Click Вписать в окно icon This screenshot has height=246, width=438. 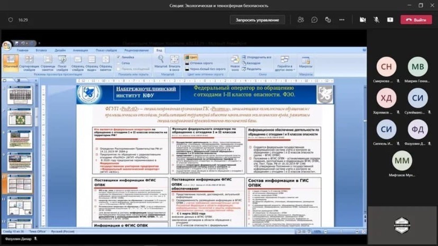tap(175, 62)
